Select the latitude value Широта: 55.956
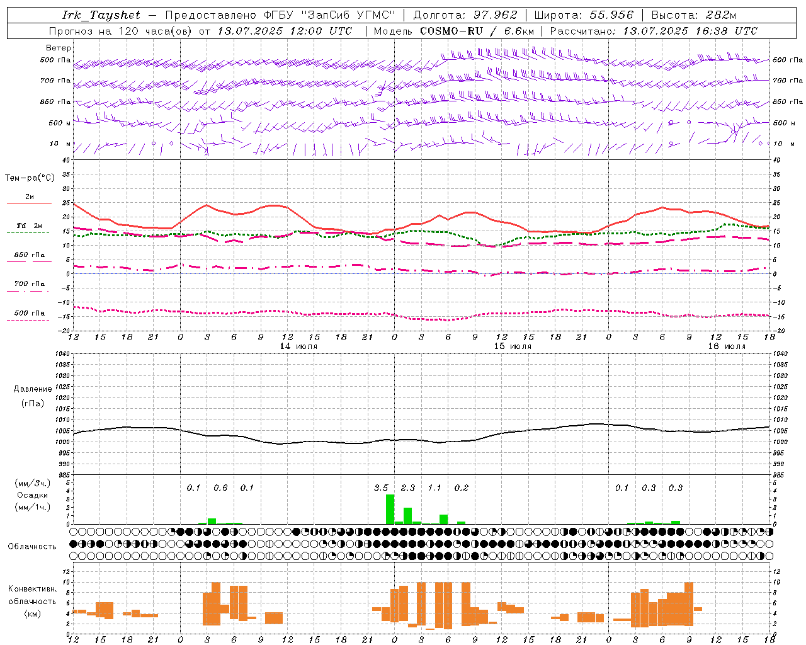The height and width of the screenshot is (645, 806). point(584,15)
